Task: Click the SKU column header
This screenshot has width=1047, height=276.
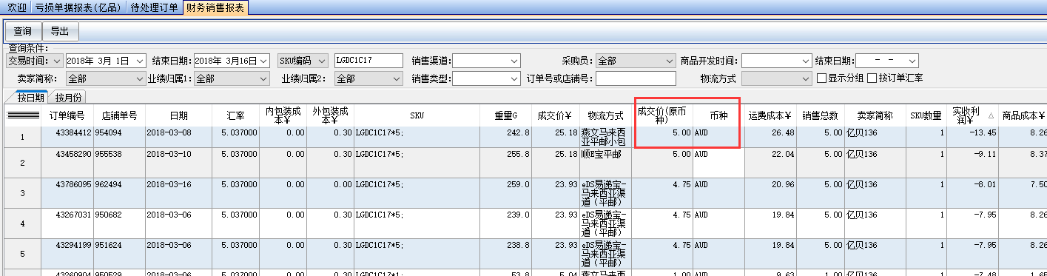Action: point(417,115)
